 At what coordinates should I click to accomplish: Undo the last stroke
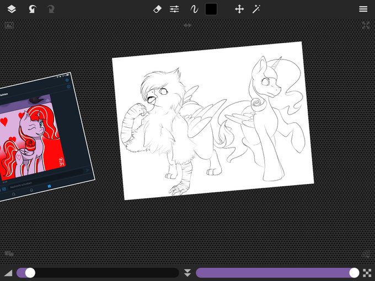tap(32, 9)
